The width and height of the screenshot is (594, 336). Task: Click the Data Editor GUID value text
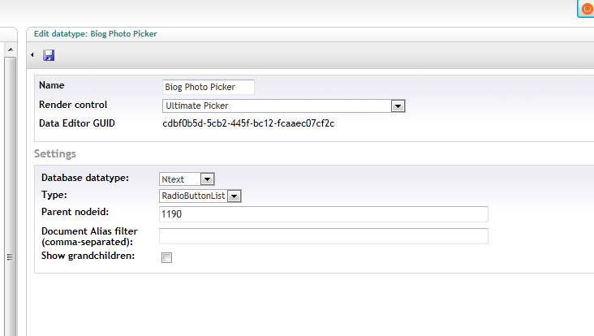248,123
